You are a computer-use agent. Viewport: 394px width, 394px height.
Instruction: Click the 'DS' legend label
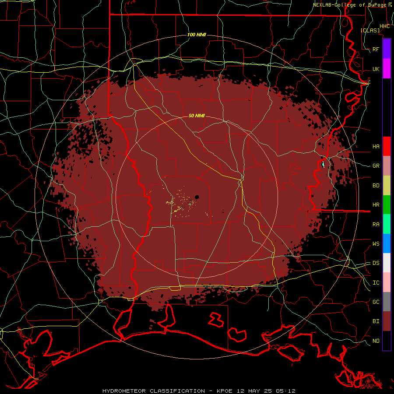point(376,263)
